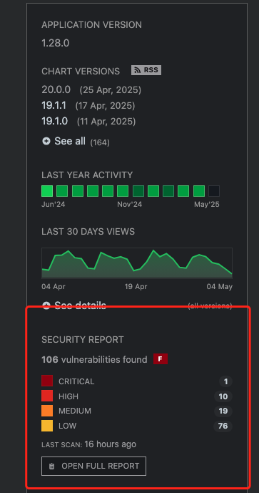Screen dimensions: 259x493
Task: Click the yellow LOW severity swatch
Action: [47, 426]
